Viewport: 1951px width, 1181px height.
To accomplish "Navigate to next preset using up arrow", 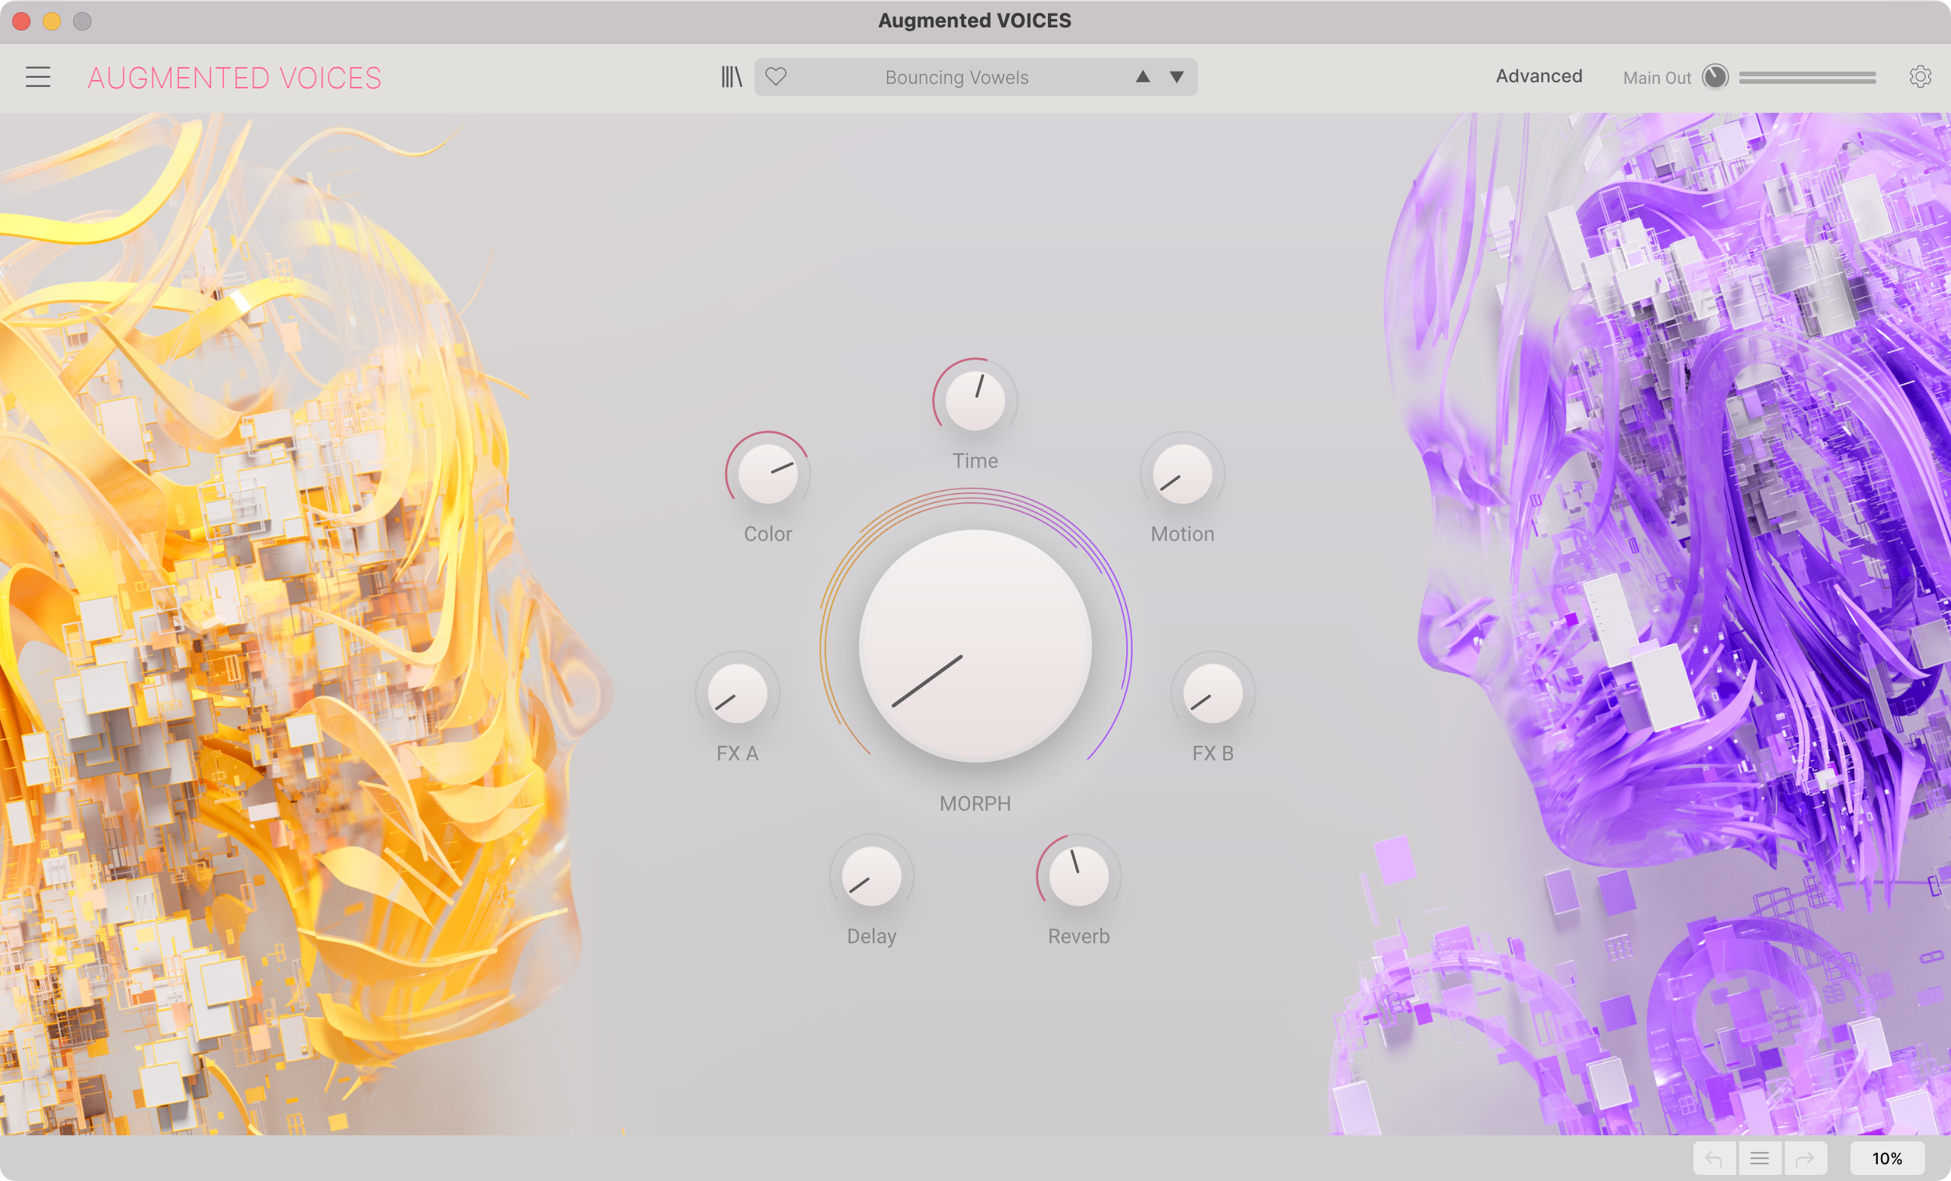I will (x=1142, y=77).
